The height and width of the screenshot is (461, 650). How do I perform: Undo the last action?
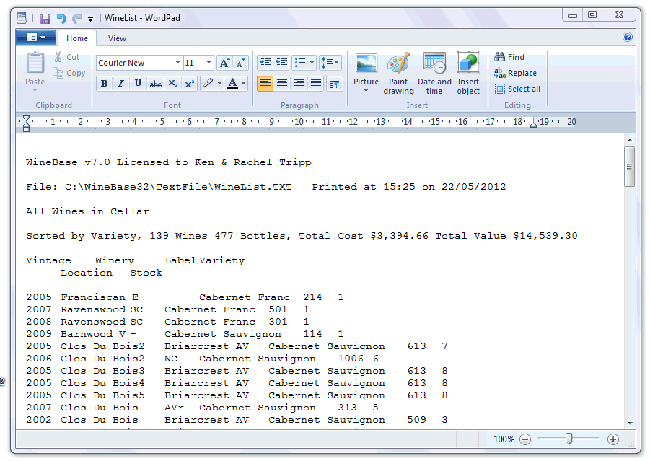pyautogui.click(x=61, y=18)
